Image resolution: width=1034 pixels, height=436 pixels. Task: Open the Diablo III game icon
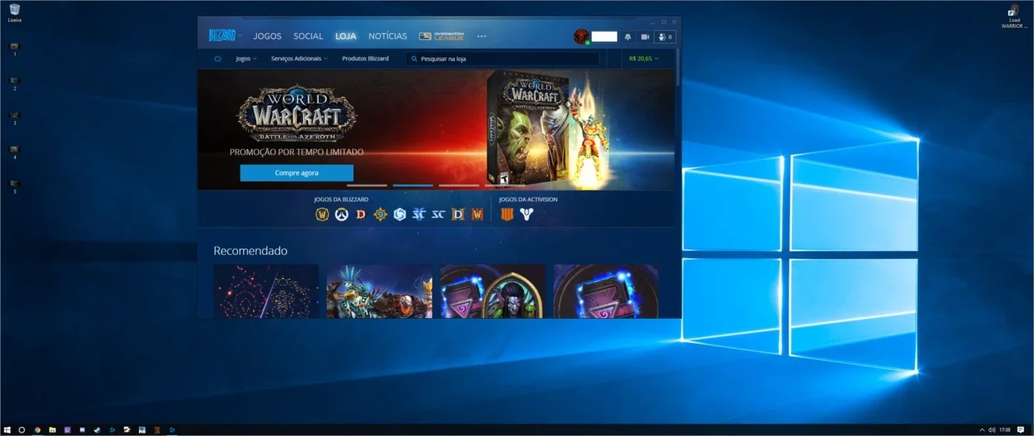360,214
